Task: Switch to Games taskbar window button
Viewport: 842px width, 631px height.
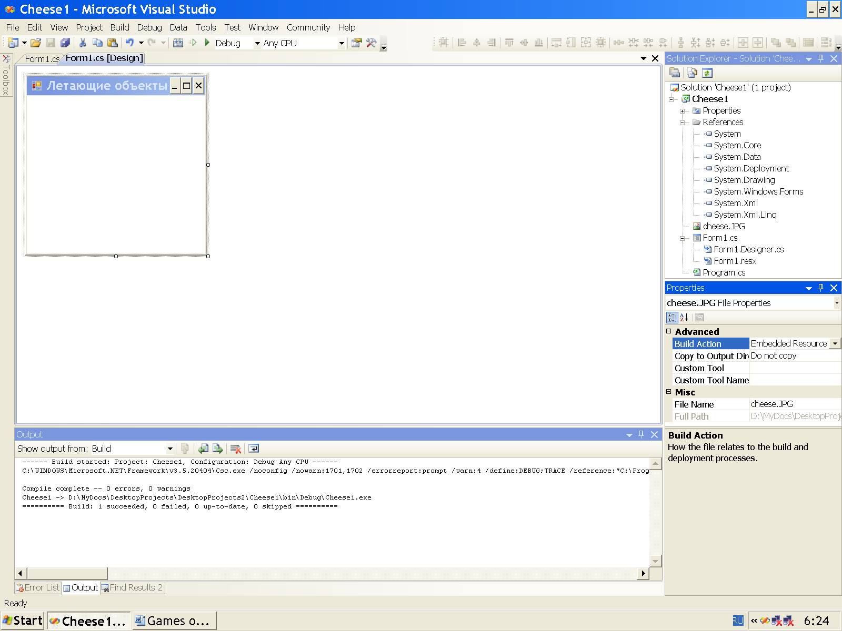Action: [173, 621]
